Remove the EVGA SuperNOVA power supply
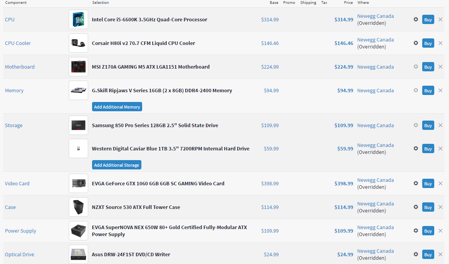 440,231
